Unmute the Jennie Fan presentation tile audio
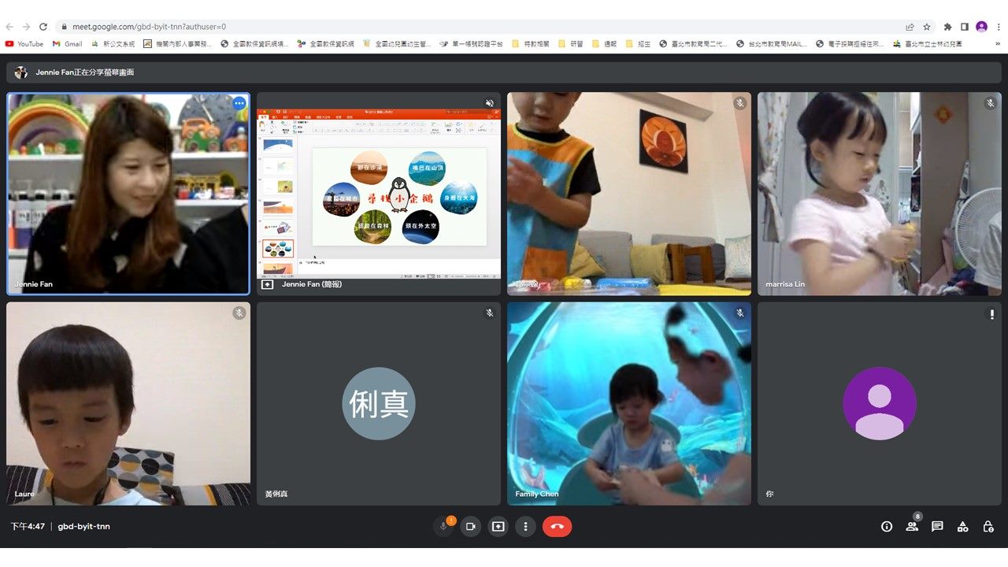Image resolution: width=1008 pixels, height=567 pixels. click(x=489, y=103)
